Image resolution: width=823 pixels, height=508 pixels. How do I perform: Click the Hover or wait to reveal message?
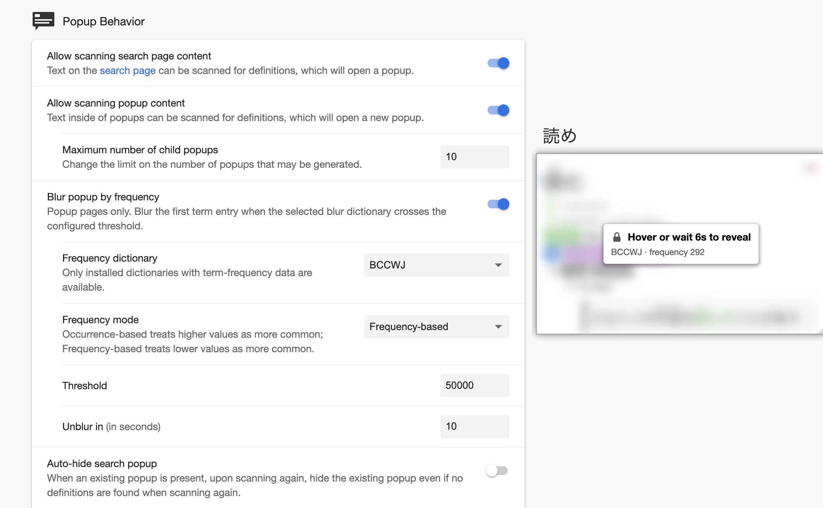coord(689,237)
